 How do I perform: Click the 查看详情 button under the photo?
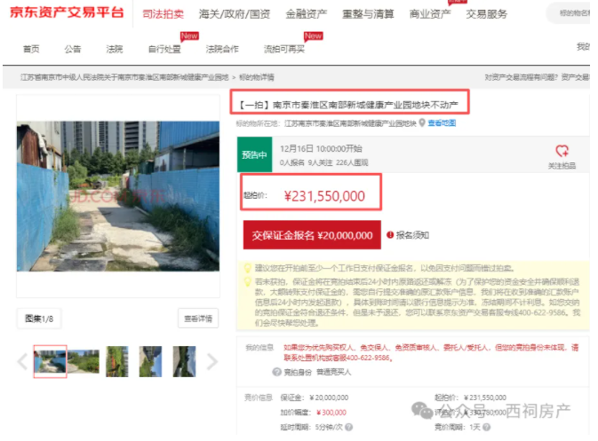point(197,319)
